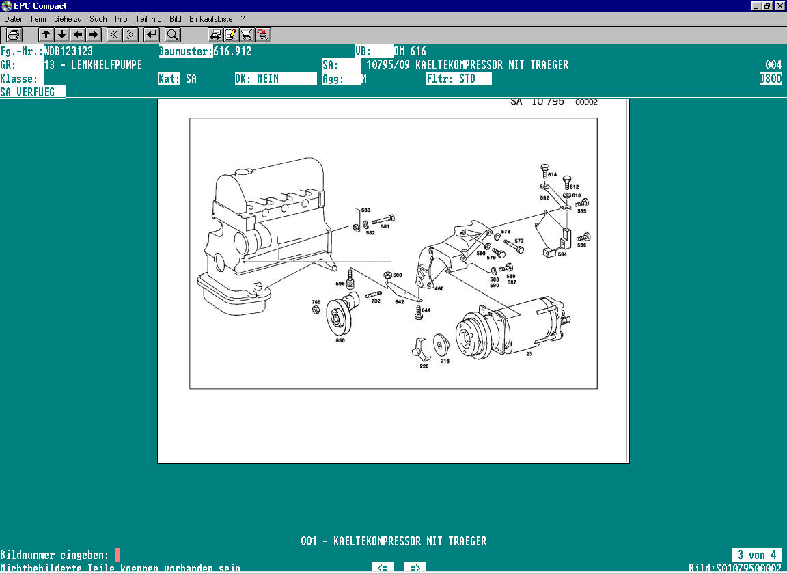Click the next image '=>' button
Viewport: 787px width, 574px height.
[x=415, y=567]
